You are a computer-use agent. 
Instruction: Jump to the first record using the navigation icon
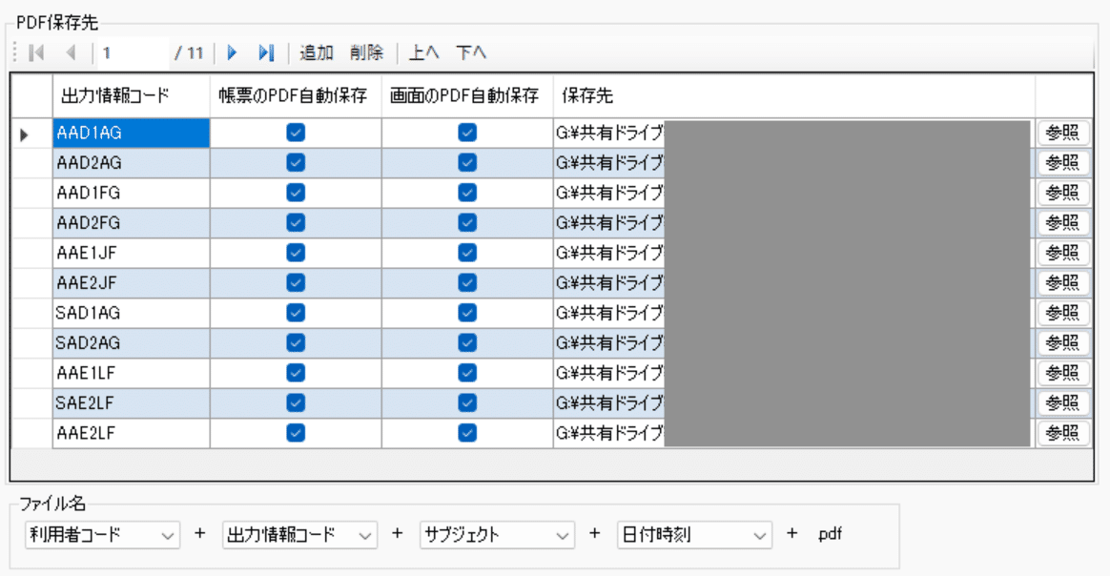coord(36,53)
